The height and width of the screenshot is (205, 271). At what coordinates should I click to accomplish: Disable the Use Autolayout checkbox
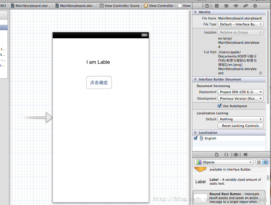click(220, 106)
